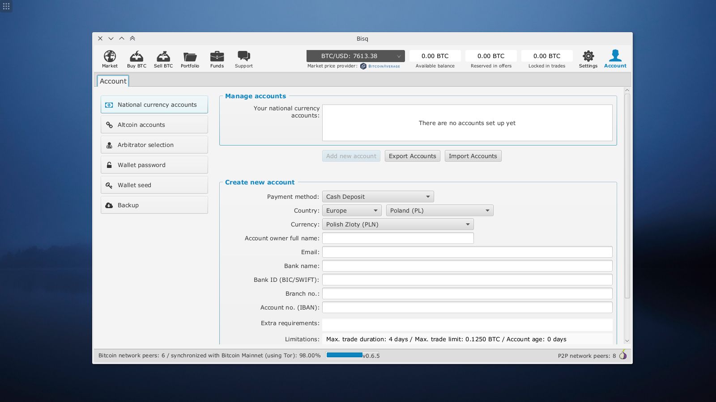This screenshot has height=402, width=716.
Task: Click the Bitcoin network peers status text
Action: [x=209, y=356]
